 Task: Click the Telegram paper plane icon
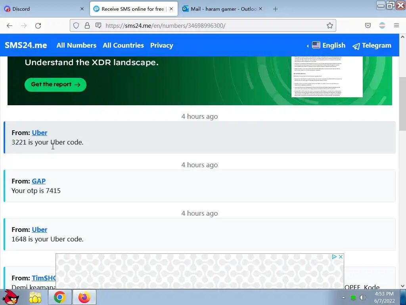click(356, 46)
